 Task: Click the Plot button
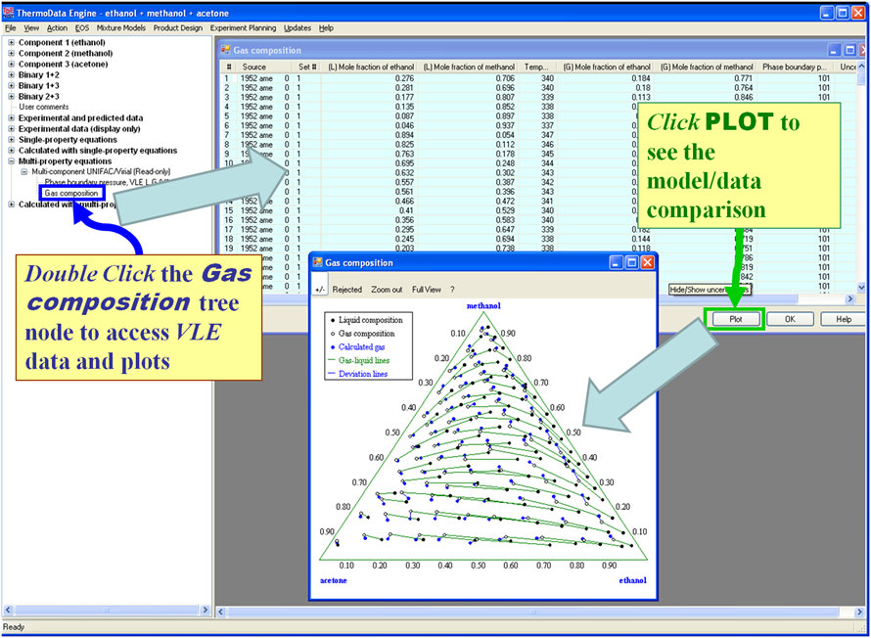[x=736, y=319]
